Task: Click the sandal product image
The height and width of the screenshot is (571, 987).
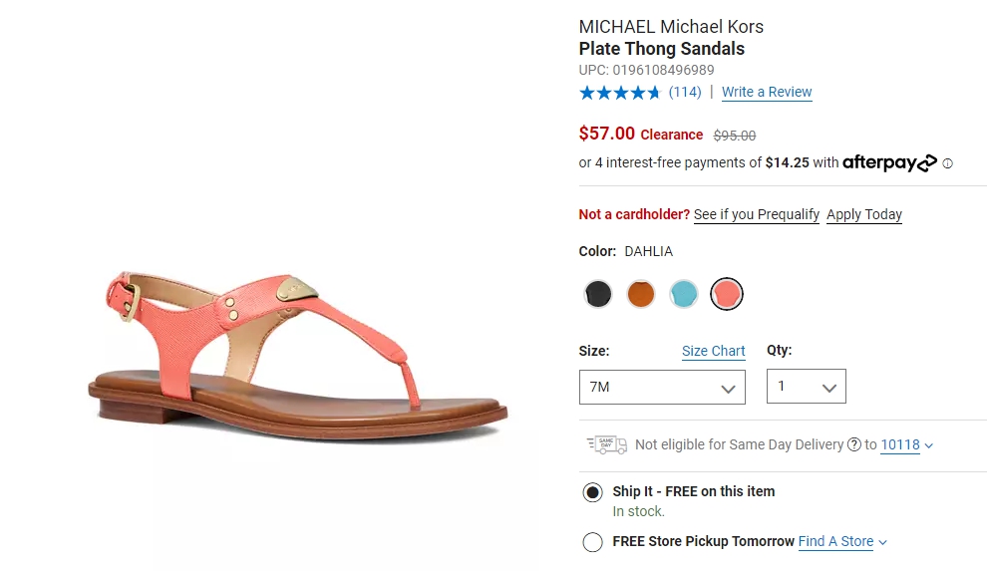Action: pos(297,356)
